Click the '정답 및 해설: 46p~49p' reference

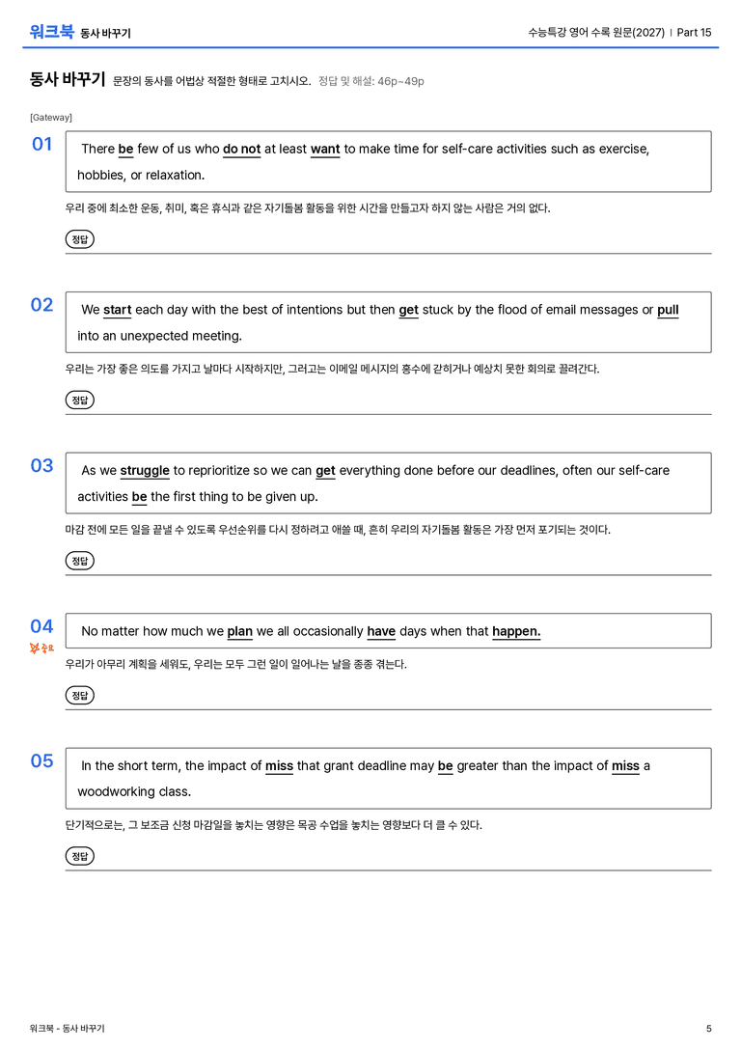(x=371, y=82)
